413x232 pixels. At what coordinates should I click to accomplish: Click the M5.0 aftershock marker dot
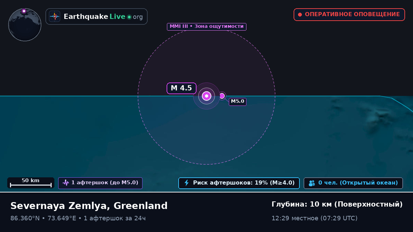click(x=222, y=96)
